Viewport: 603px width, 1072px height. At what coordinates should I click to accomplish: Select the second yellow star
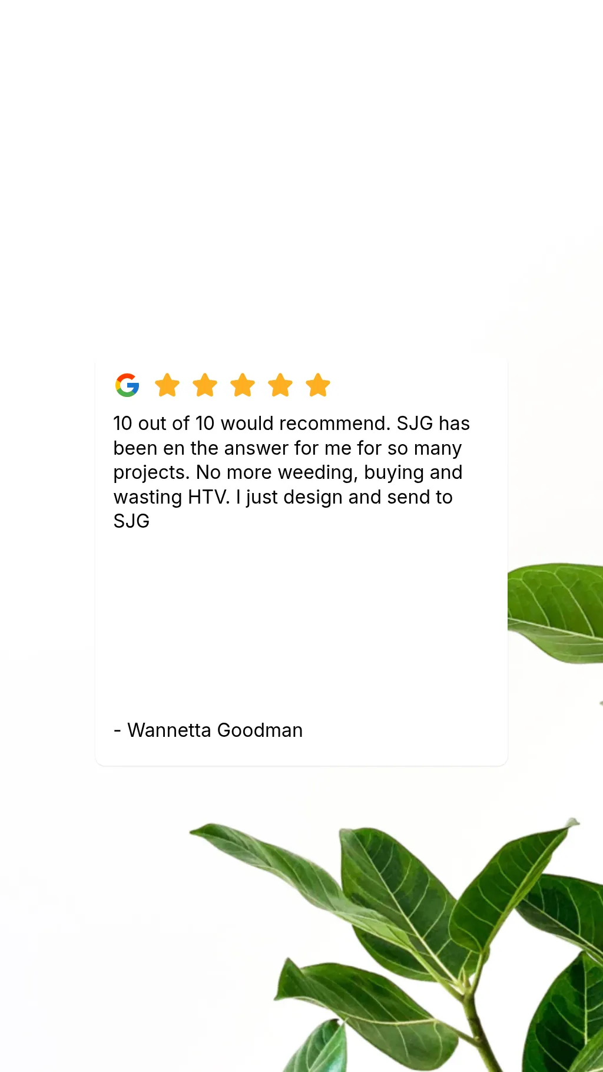coord(205,385)
